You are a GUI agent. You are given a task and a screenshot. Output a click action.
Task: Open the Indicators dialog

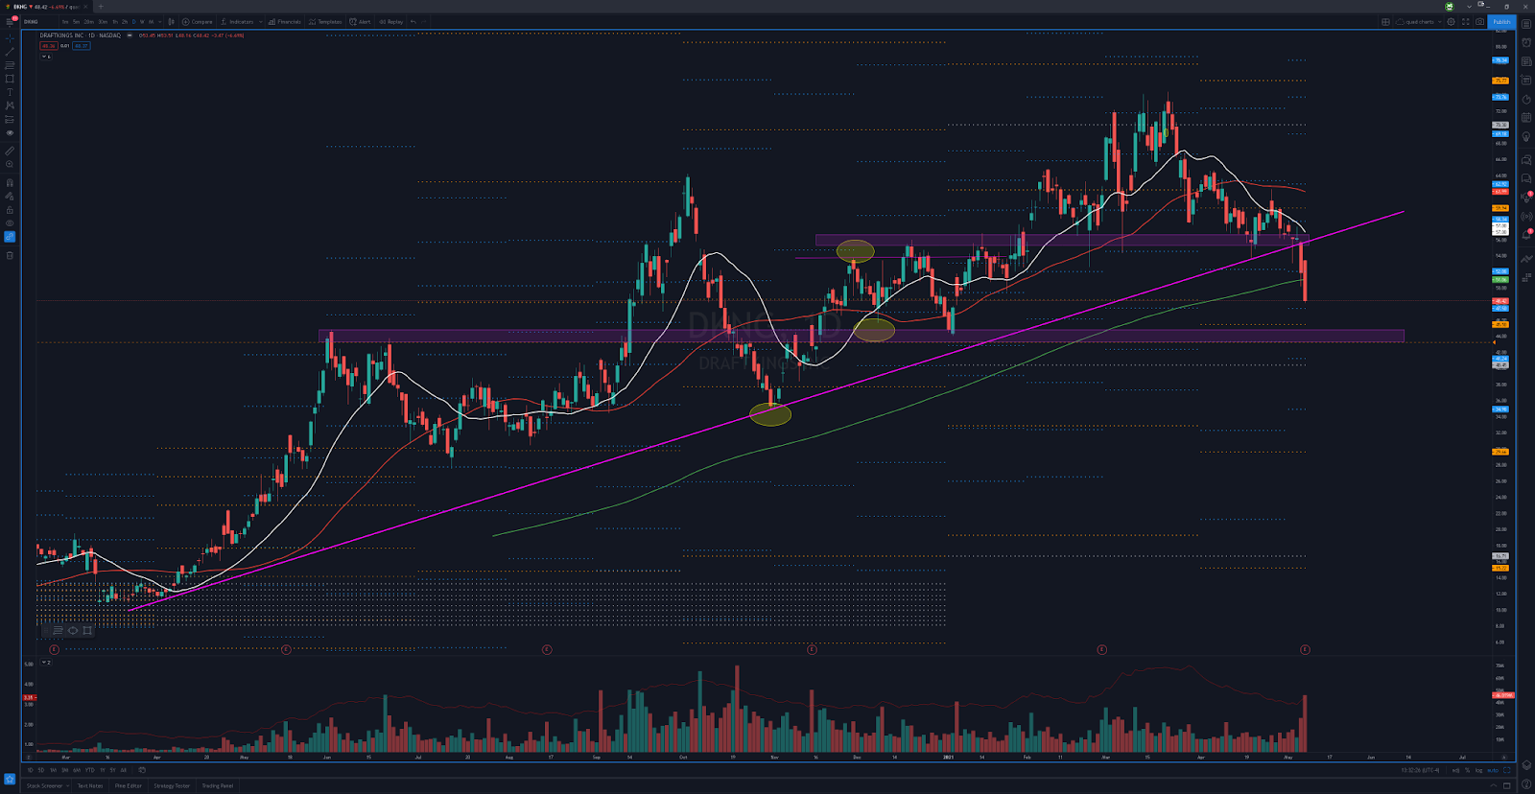tap(237, 21)
